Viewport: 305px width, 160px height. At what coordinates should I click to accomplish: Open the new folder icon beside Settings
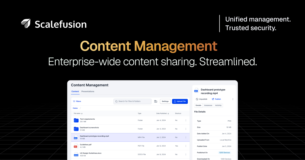pos(156,101)
